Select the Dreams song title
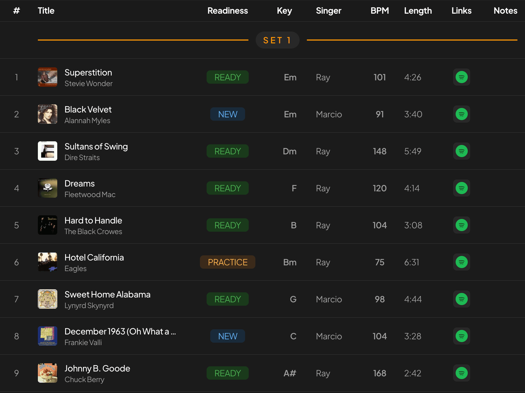The image size is (525, 393). click(x=79, y=183)
